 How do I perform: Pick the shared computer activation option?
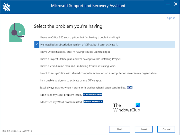[x=98, y=73]
